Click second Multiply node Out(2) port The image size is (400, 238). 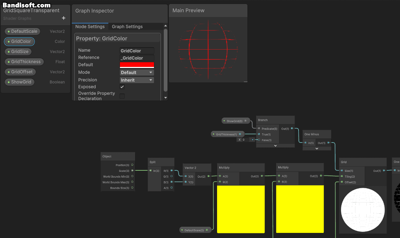click(321, 176)
